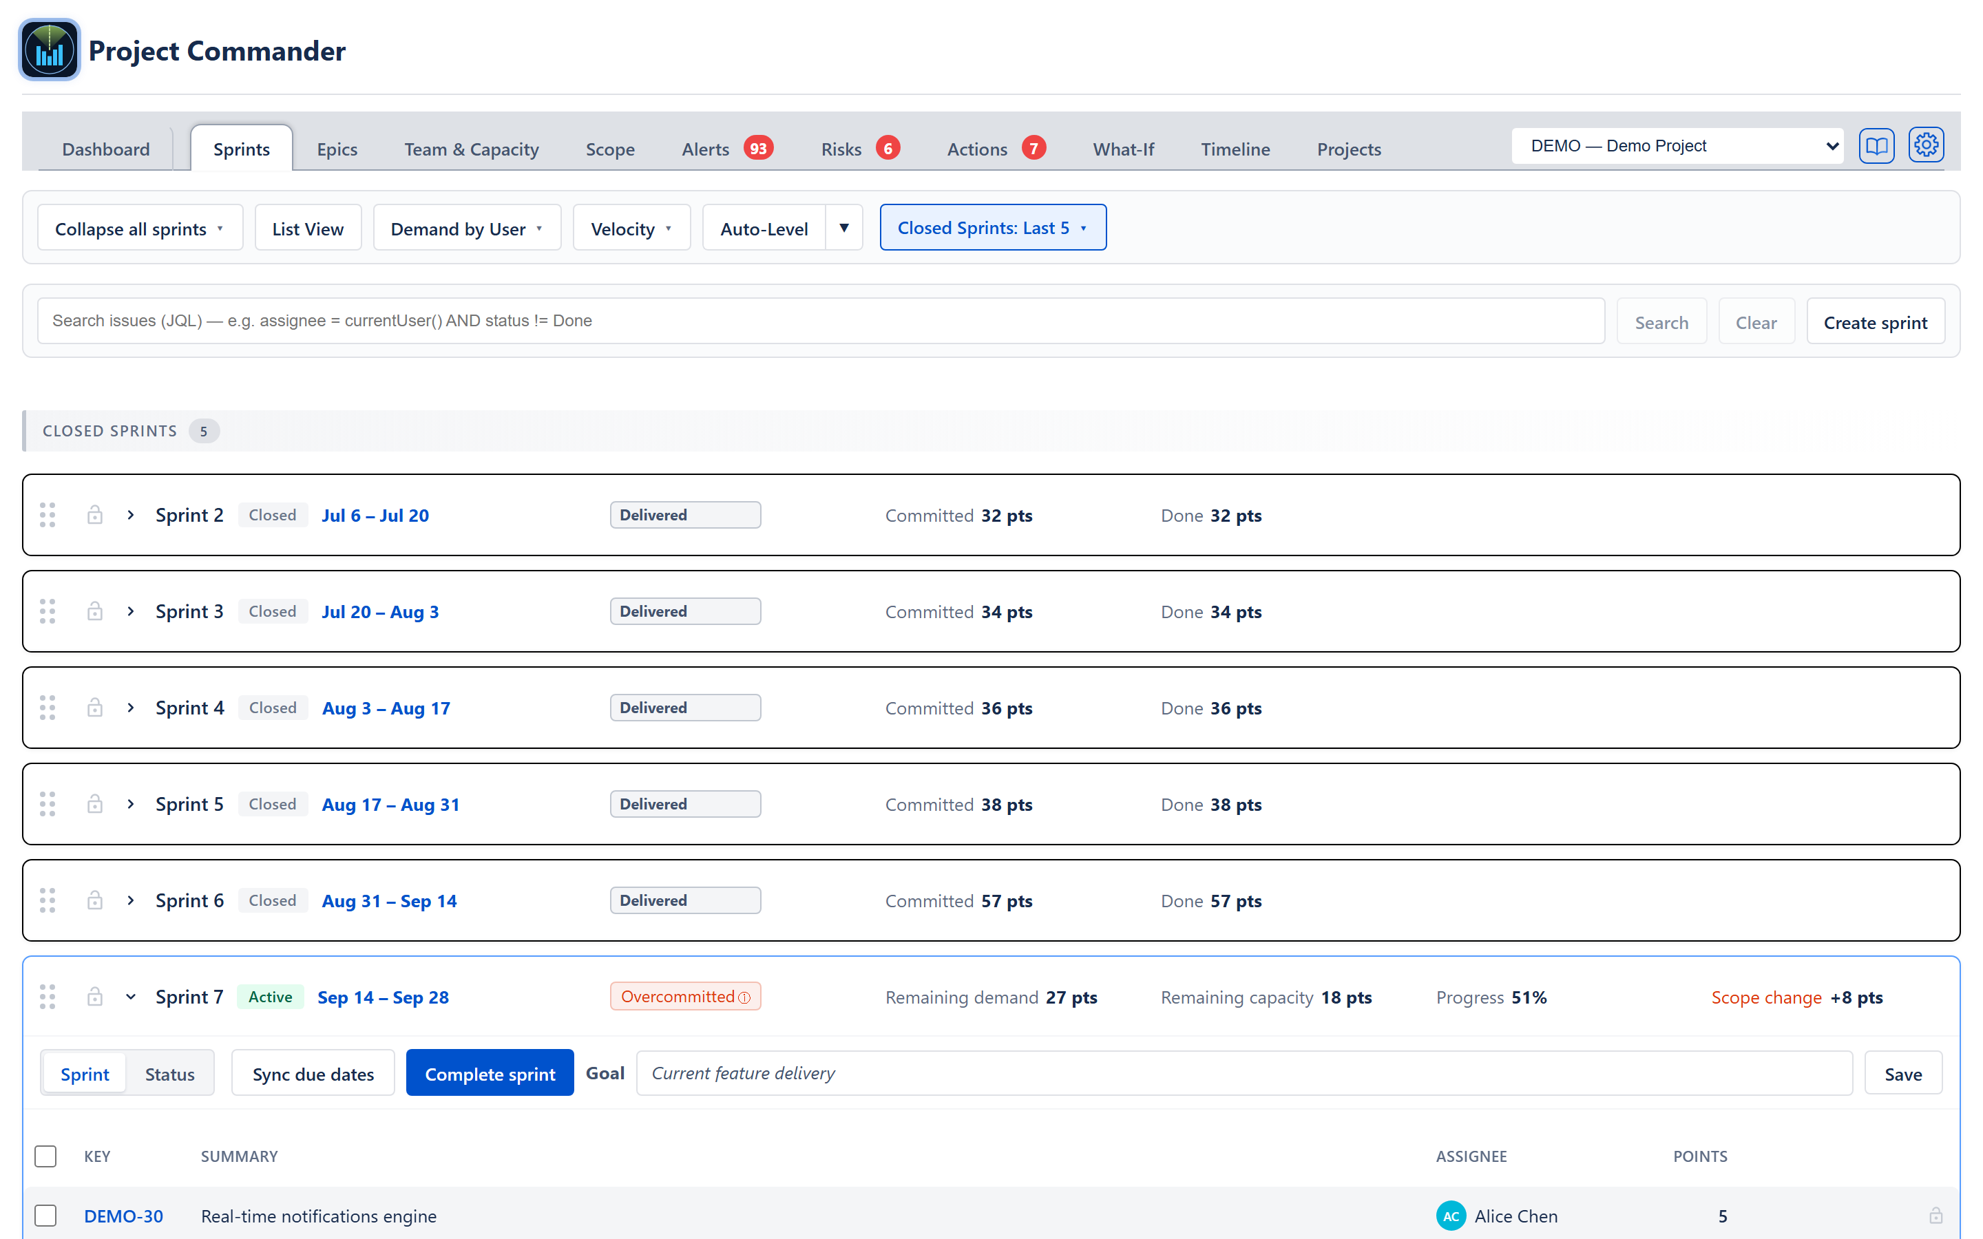Open Collapse all sprints dropdown
1983x1239 pixels.
140,229
